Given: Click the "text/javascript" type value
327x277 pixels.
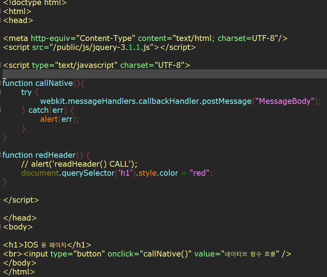Looking at the screenshot, I should click(86, 65).
